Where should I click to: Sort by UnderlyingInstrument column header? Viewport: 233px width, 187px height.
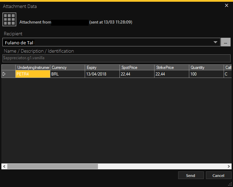point(33,68)
